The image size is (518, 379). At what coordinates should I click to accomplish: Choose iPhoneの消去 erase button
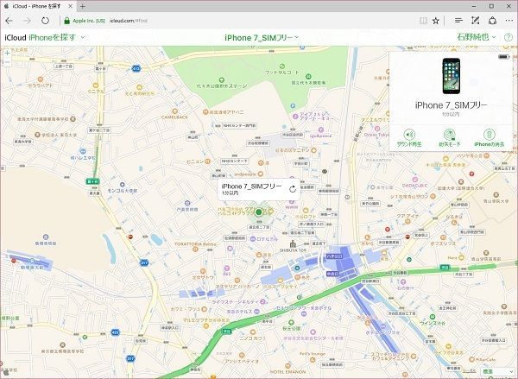pyautogui.click(x=490, y=138)
